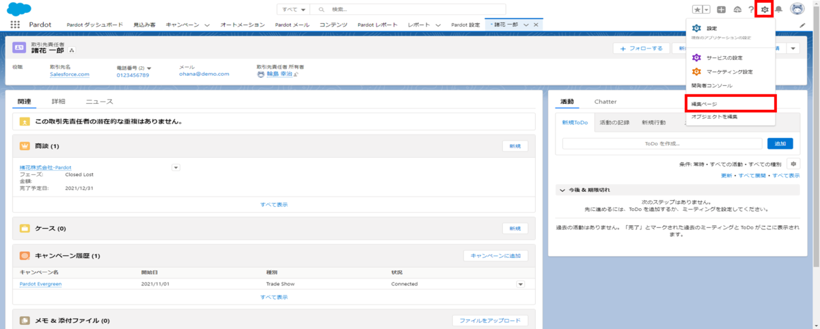Click the pencil edit navigation icon
Image resolution: width=820 pixels, height=329 pixels.
(x=802, y=25)
